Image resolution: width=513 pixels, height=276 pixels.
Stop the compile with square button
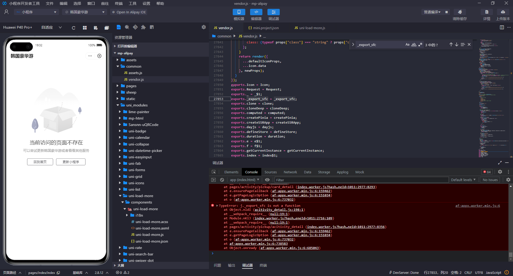(446, 12)
